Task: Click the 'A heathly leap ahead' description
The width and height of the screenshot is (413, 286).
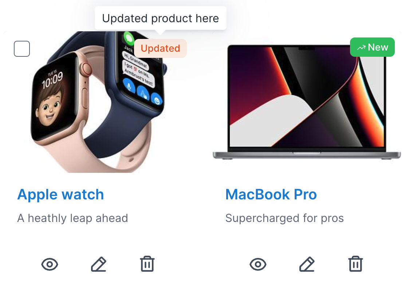Action: tap(73, 218)
